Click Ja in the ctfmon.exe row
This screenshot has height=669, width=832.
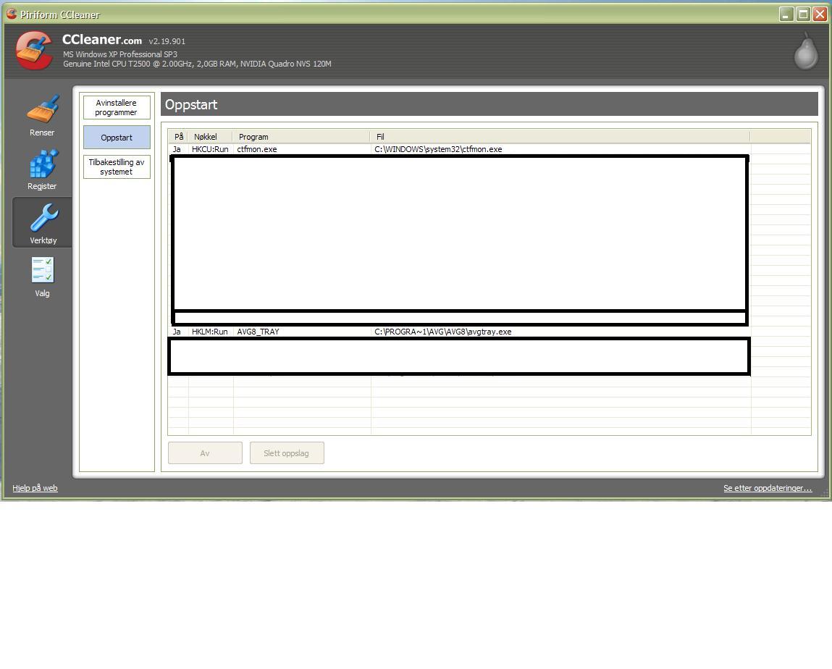[x=177, y=149]
